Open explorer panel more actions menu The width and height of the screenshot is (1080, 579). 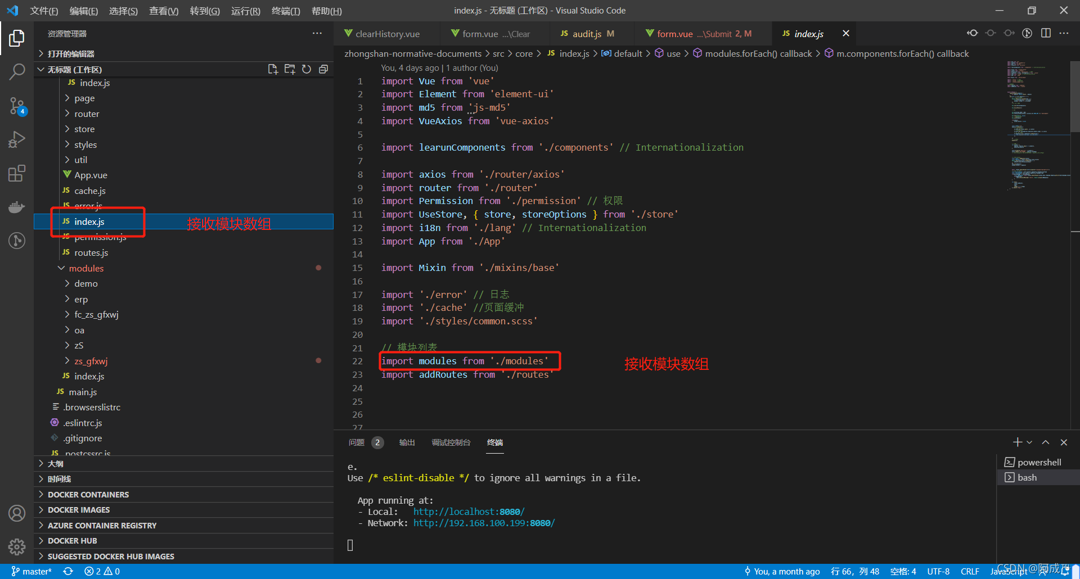[317, 34]
